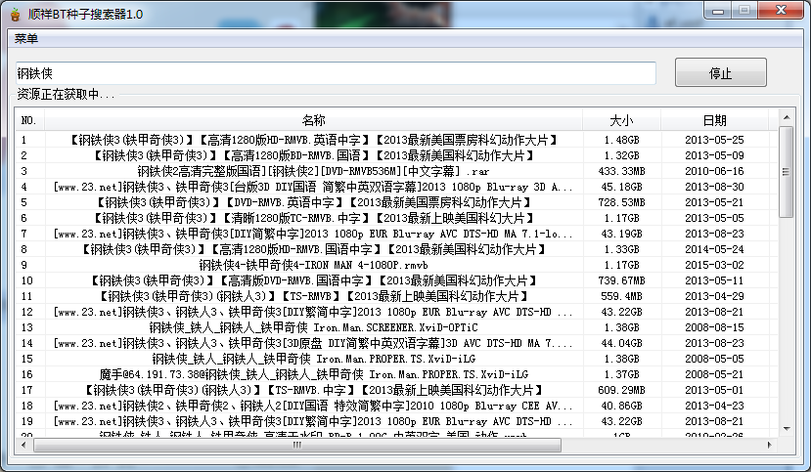Screen dimensions: 811x472
Task: Select row 7 DIY简繁中字 1080p EUR entry
Action: click(x=397, y=234)
